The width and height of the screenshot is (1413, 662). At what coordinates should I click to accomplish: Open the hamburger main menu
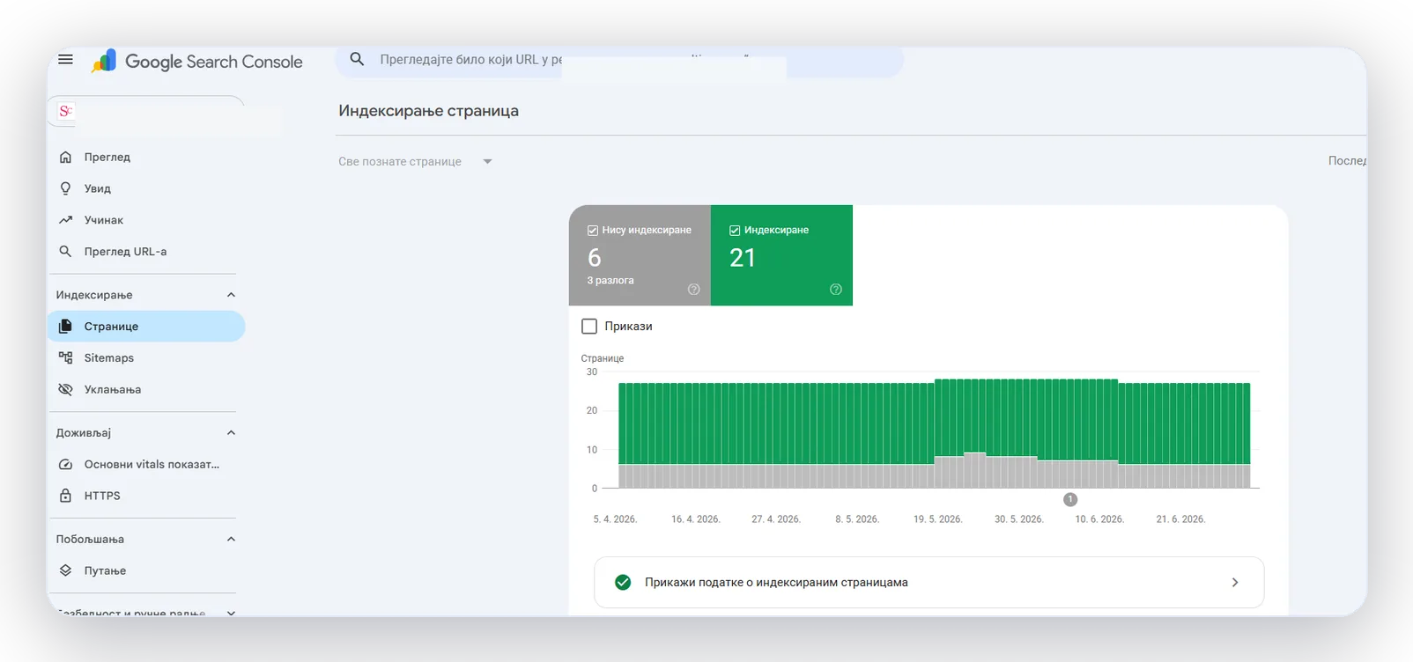[65, 59]
